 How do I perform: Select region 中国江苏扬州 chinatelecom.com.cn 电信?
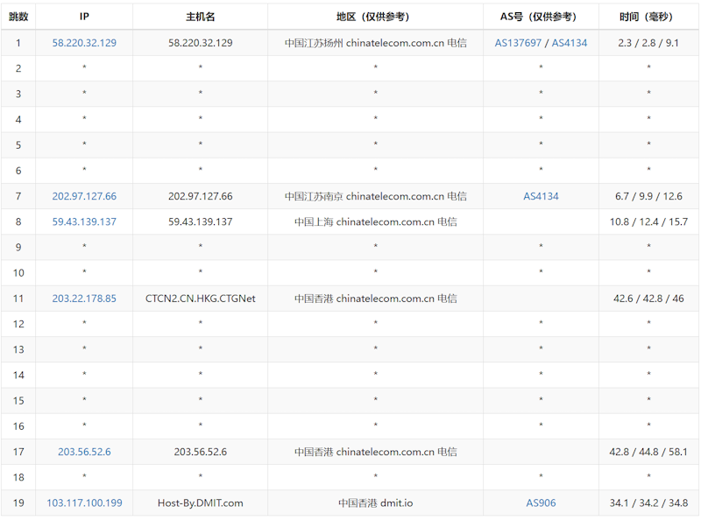376,43
